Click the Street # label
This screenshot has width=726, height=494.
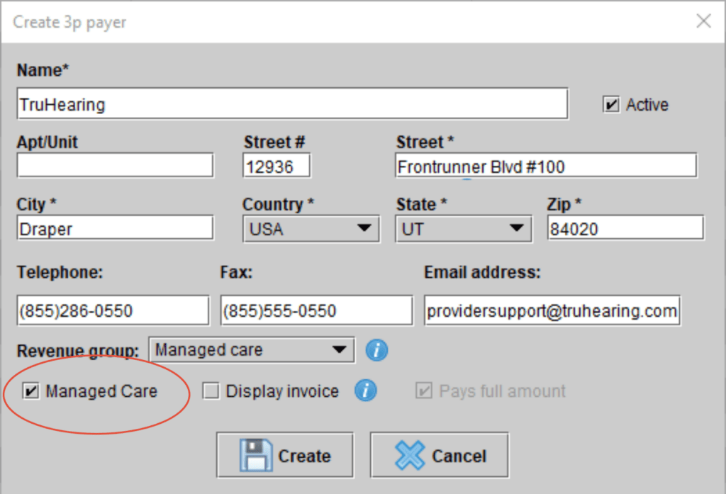[274, 142]
